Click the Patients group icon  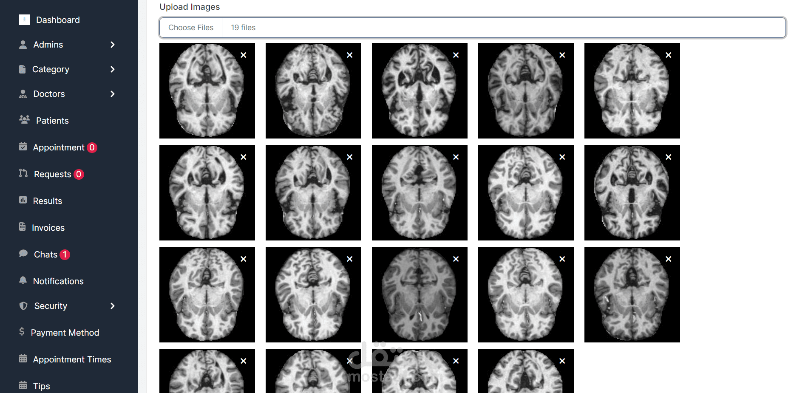24,120
